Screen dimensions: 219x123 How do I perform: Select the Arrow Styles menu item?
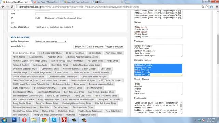coord(113,61)
